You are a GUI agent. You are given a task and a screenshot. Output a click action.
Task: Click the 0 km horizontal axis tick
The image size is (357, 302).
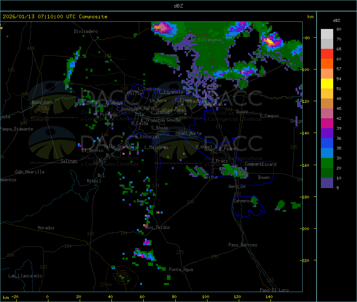tap(47, 296)
